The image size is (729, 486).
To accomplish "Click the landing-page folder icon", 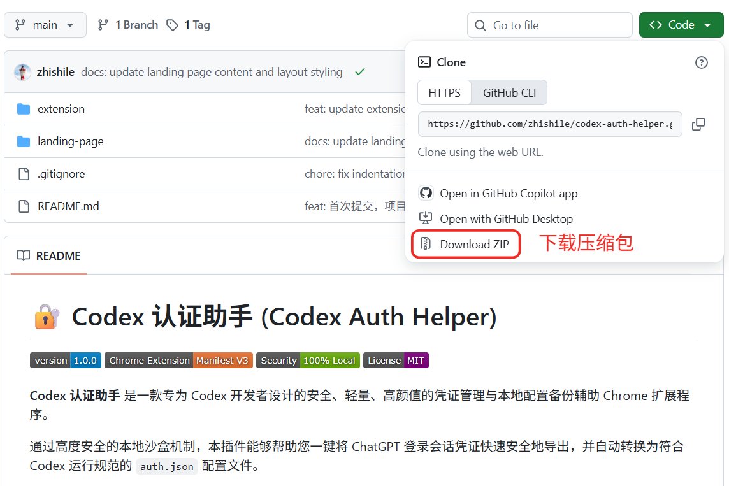I will [23, 141].
